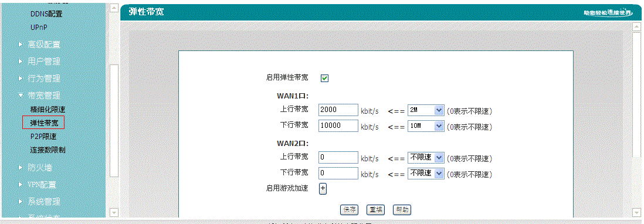
Task: Expand the 高级配置 menu
Action: 44,45
